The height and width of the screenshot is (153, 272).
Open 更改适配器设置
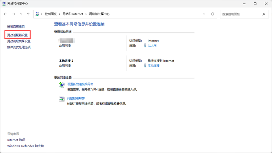(x=17, y=35)
